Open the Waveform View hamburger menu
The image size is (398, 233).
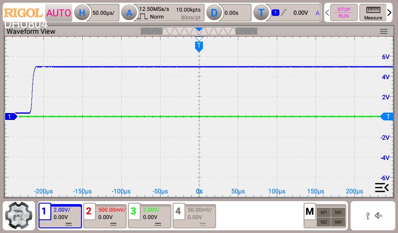tap(384, 31)
